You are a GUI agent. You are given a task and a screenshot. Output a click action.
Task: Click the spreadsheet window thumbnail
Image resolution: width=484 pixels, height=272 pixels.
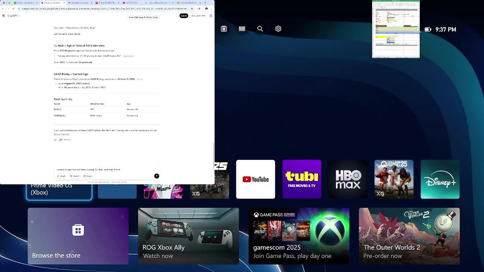point(396,29)
